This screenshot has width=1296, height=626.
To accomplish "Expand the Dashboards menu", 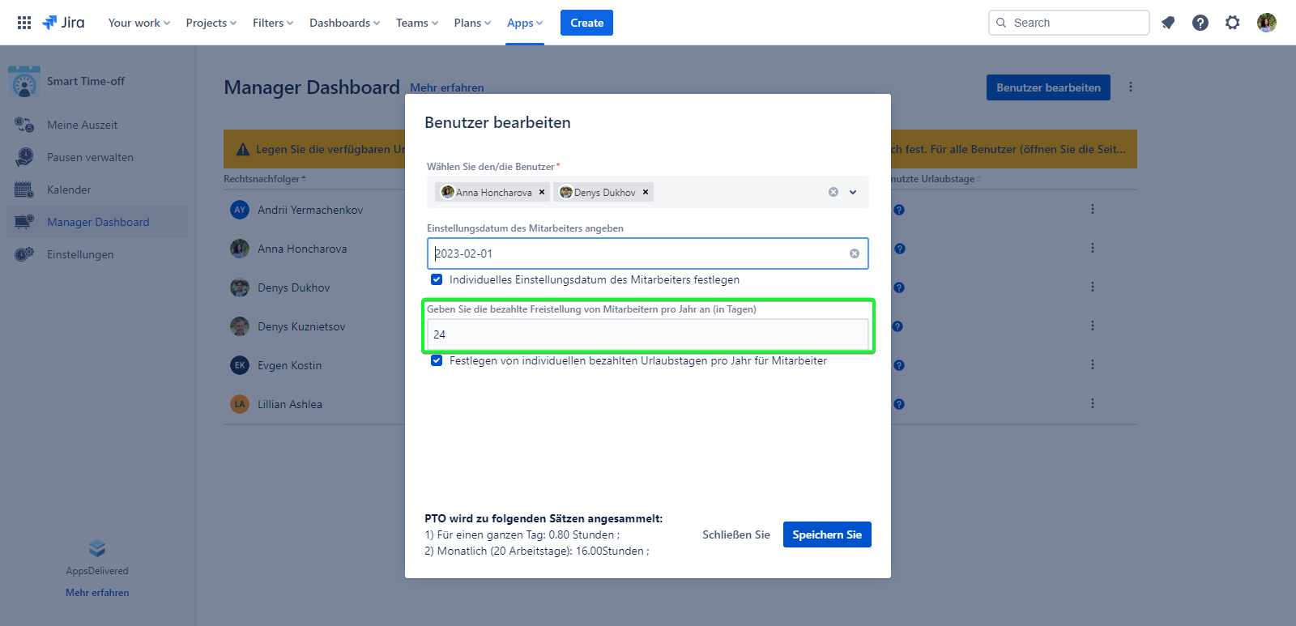I will pos(344,23).
